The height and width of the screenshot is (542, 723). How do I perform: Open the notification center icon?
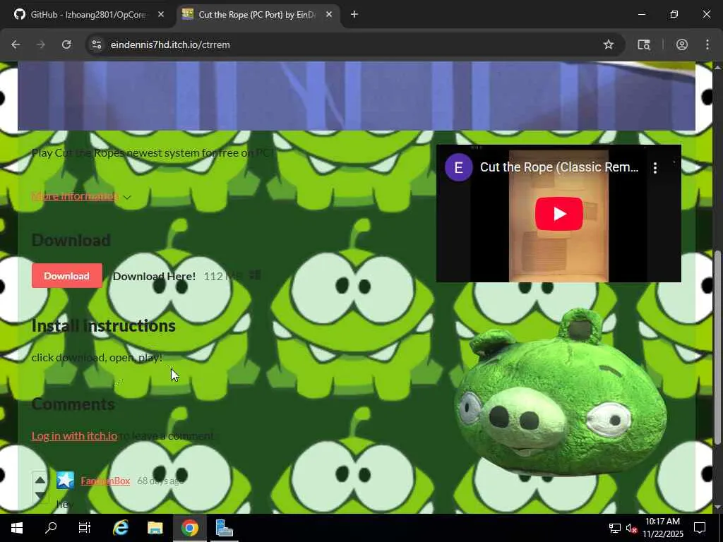[700, 528]
